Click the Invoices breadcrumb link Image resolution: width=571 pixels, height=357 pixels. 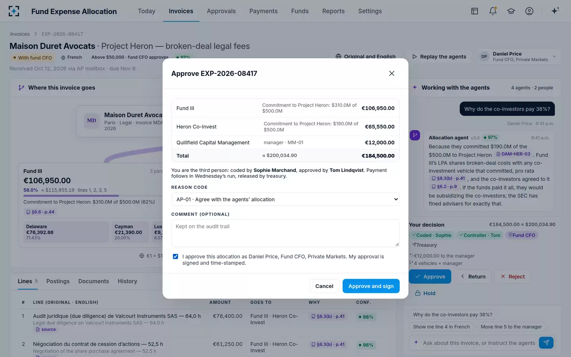pyautogui.click(x=20, y=34)
